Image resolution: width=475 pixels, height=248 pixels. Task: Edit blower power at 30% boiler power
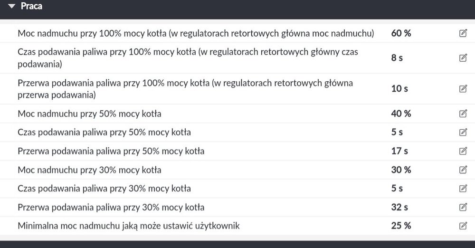(x=463, y=170)
